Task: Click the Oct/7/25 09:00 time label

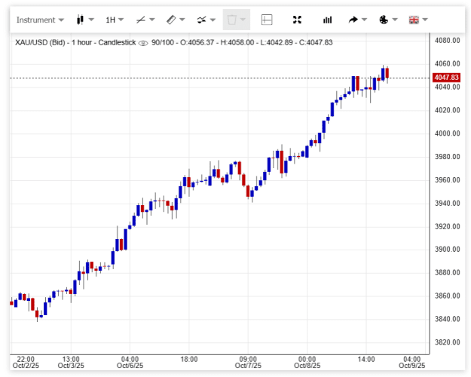Action: click(x=248, y=362)
